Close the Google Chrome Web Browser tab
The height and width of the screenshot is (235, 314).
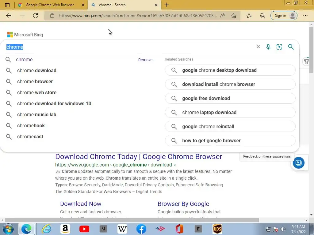point(83,5)
